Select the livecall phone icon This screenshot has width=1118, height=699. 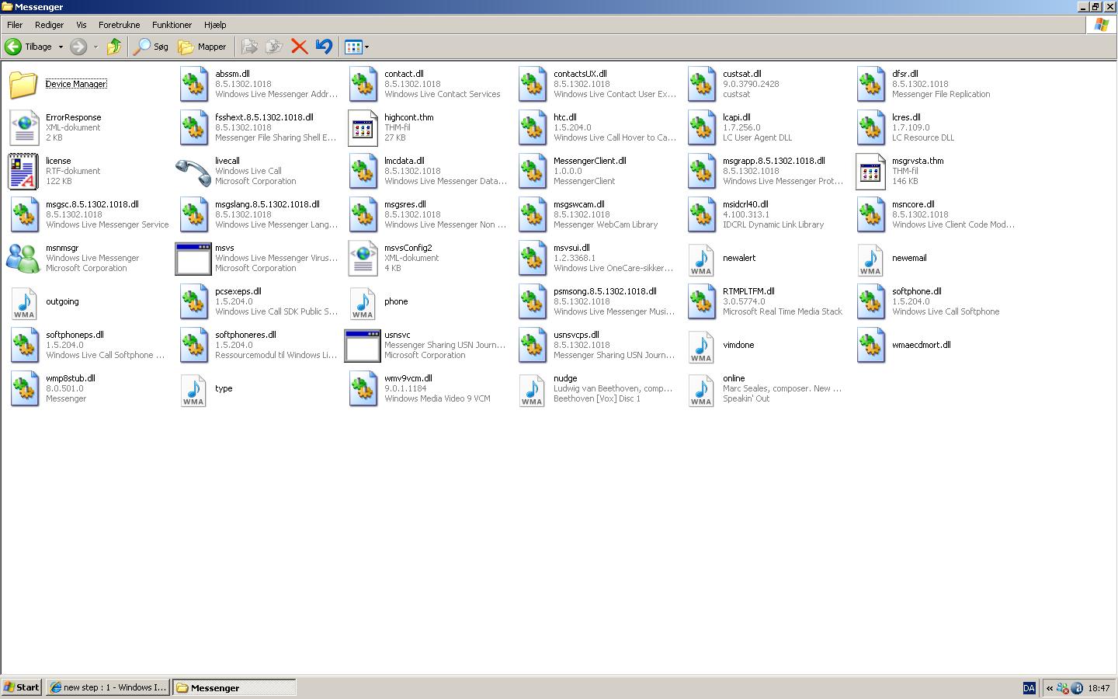coord(193,171)
